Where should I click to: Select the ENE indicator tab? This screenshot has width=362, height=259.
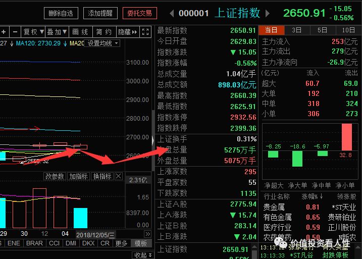[x=14, y=243]
